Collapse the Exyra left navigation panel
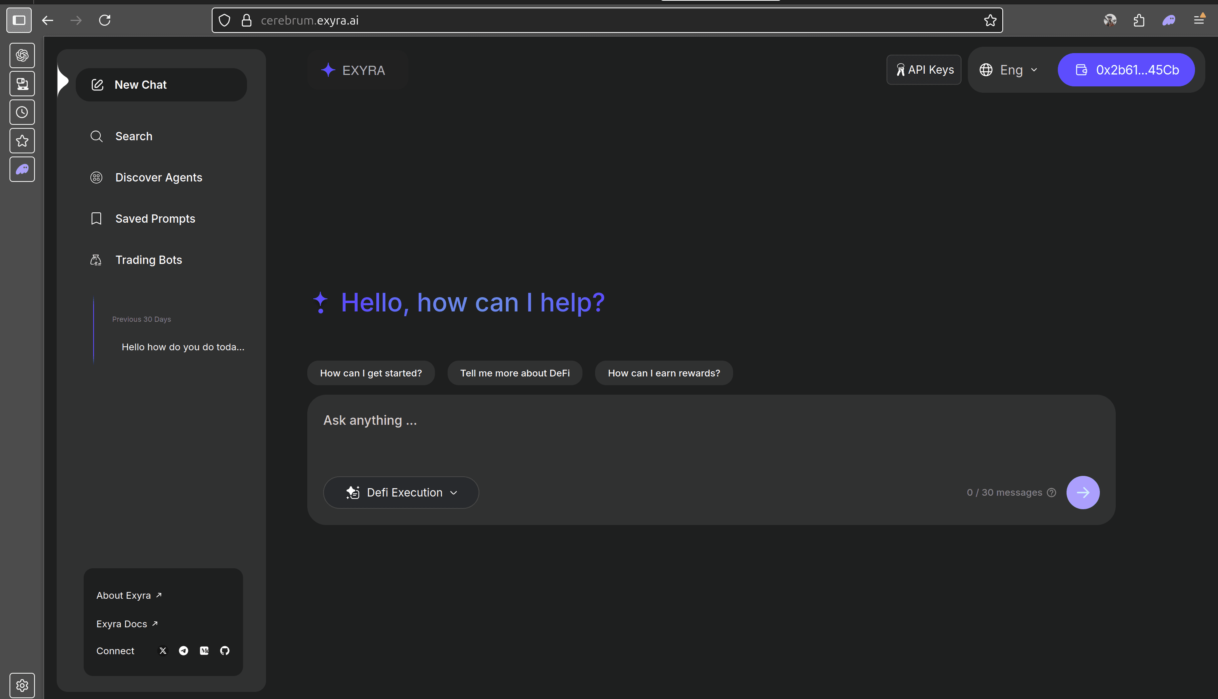 (63, 81)
